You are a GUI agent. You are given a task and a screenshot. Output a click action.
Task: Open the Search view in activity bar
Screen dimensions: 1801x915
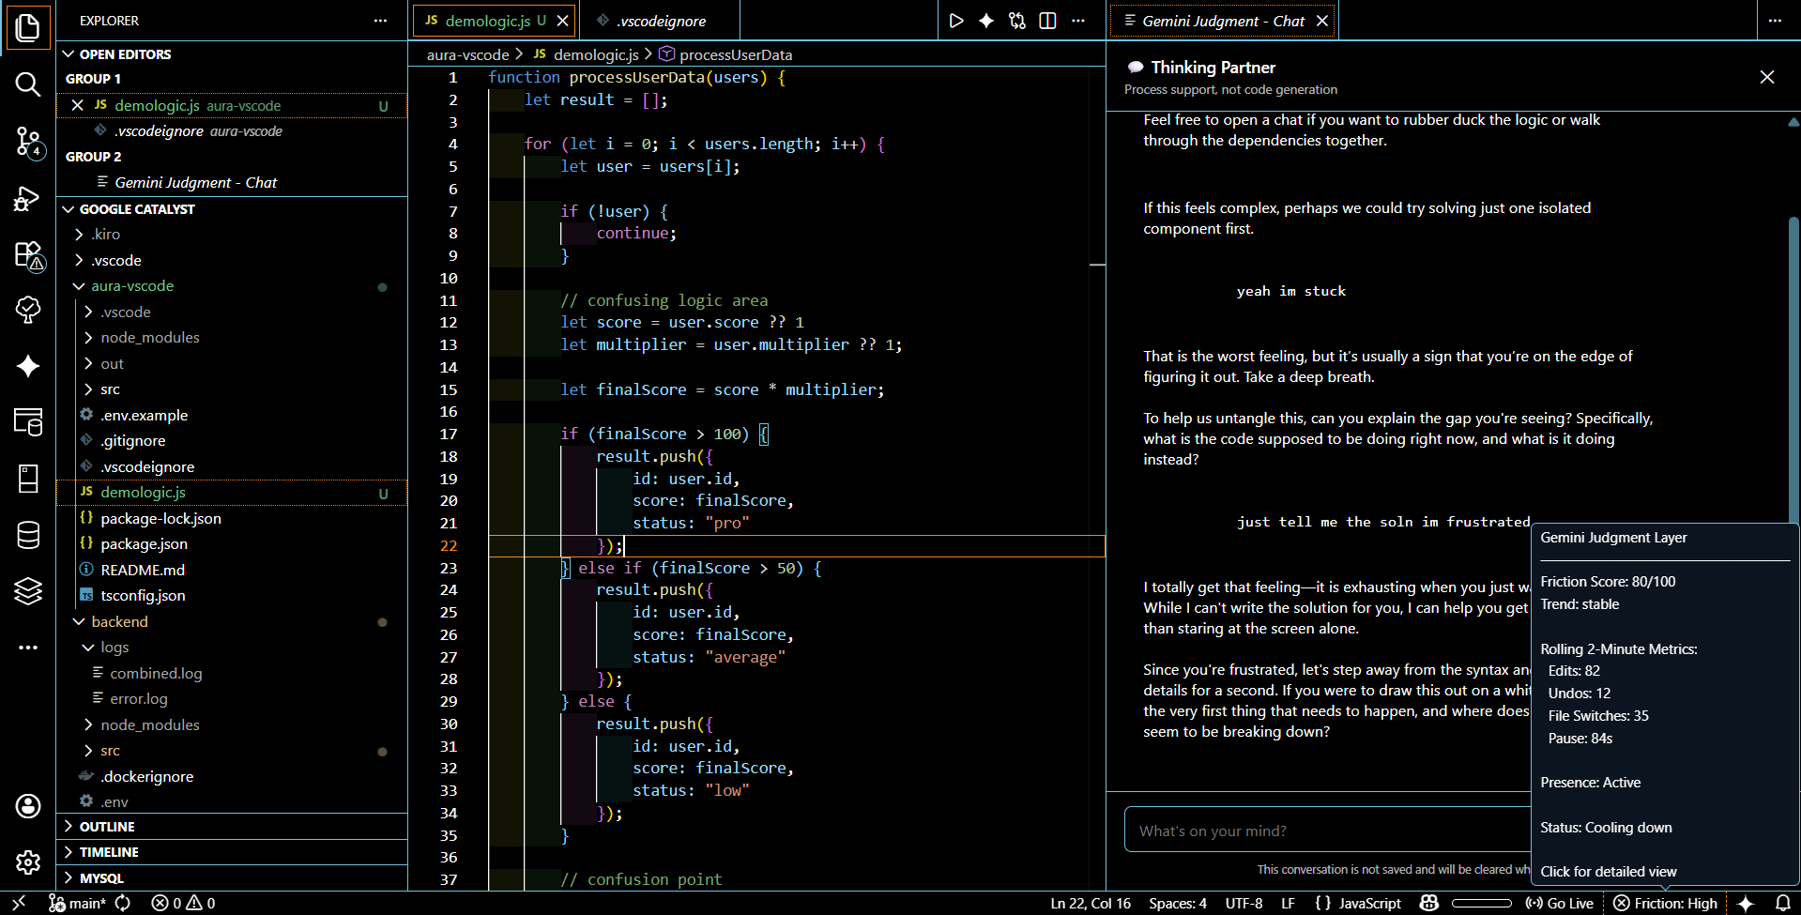point(28,84)
